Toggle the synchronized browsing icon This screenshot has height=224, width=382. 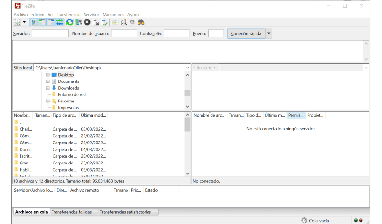pos(132,22)
